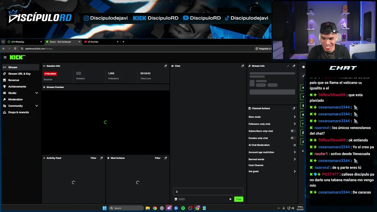This screenshot has width=377, height=212.
Task: Select Stream in sidebar
Action: (x=20, y=67)
